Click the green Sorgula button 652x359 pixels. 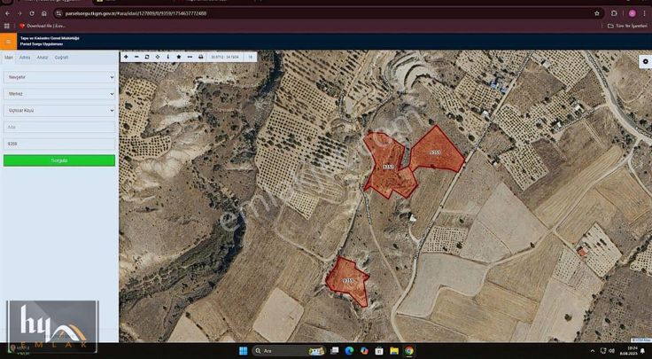[x=59, y=160]
